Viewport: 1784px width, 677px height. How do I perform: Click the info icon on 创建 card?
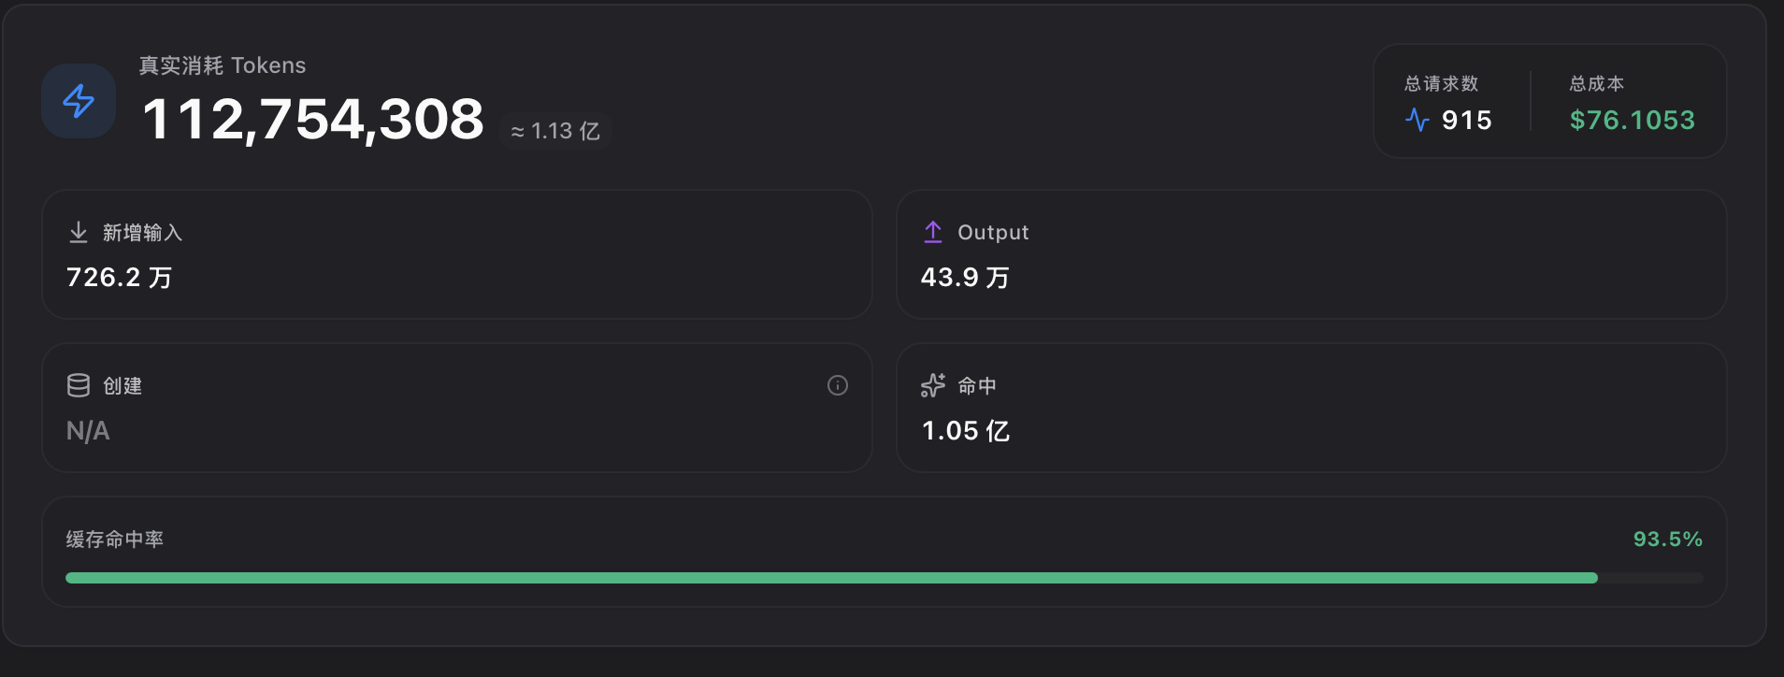838,385
